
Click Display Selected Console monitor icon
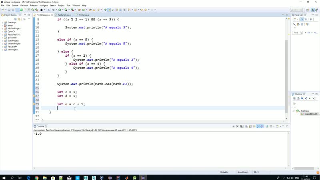click(x=271, y=126)
